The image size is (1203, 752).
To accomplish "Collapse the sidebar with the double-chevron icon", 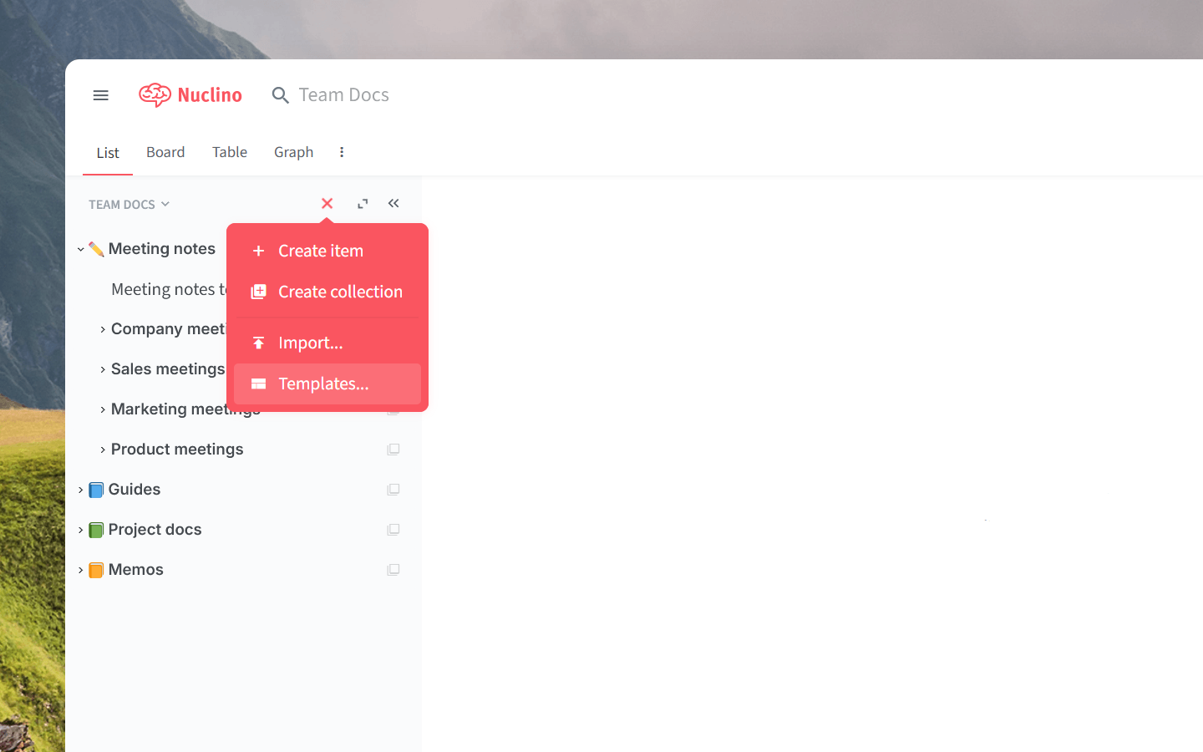I will pos(393,202).
